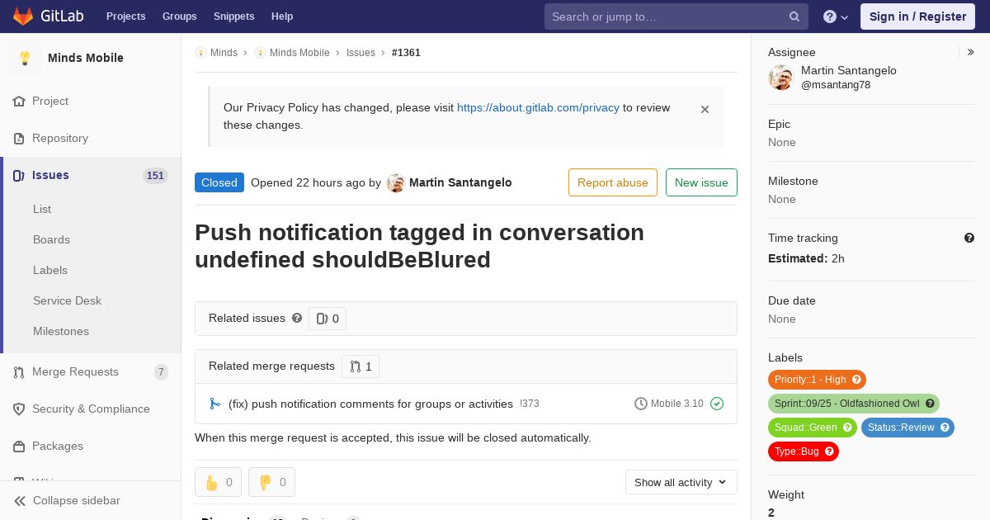990x520 pixels.
Task: Collapse the right sidebar with the chevron
Action: click(971, 52)
